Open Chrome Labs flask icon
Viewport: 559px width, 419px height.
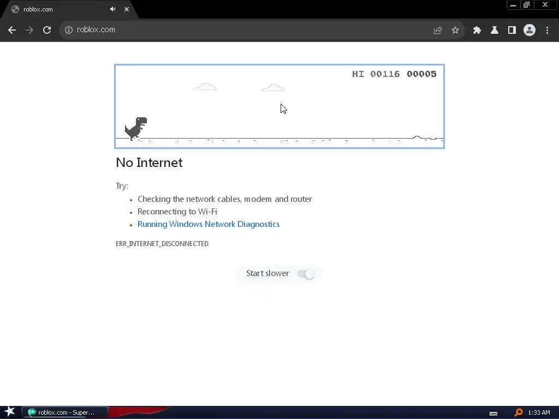495,31
